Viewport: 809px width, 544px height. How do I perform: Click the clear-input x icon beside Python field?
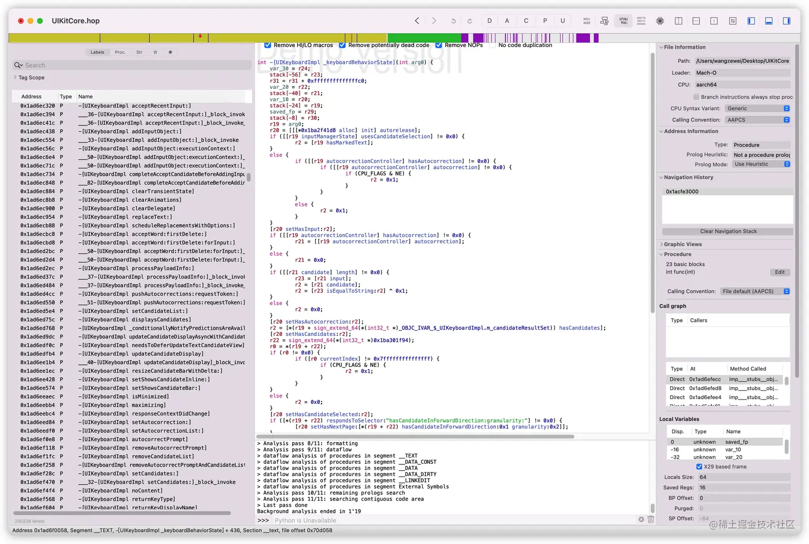[641, 519]
